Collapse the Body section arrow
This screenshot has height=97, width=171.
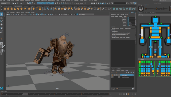pos(139,15)
